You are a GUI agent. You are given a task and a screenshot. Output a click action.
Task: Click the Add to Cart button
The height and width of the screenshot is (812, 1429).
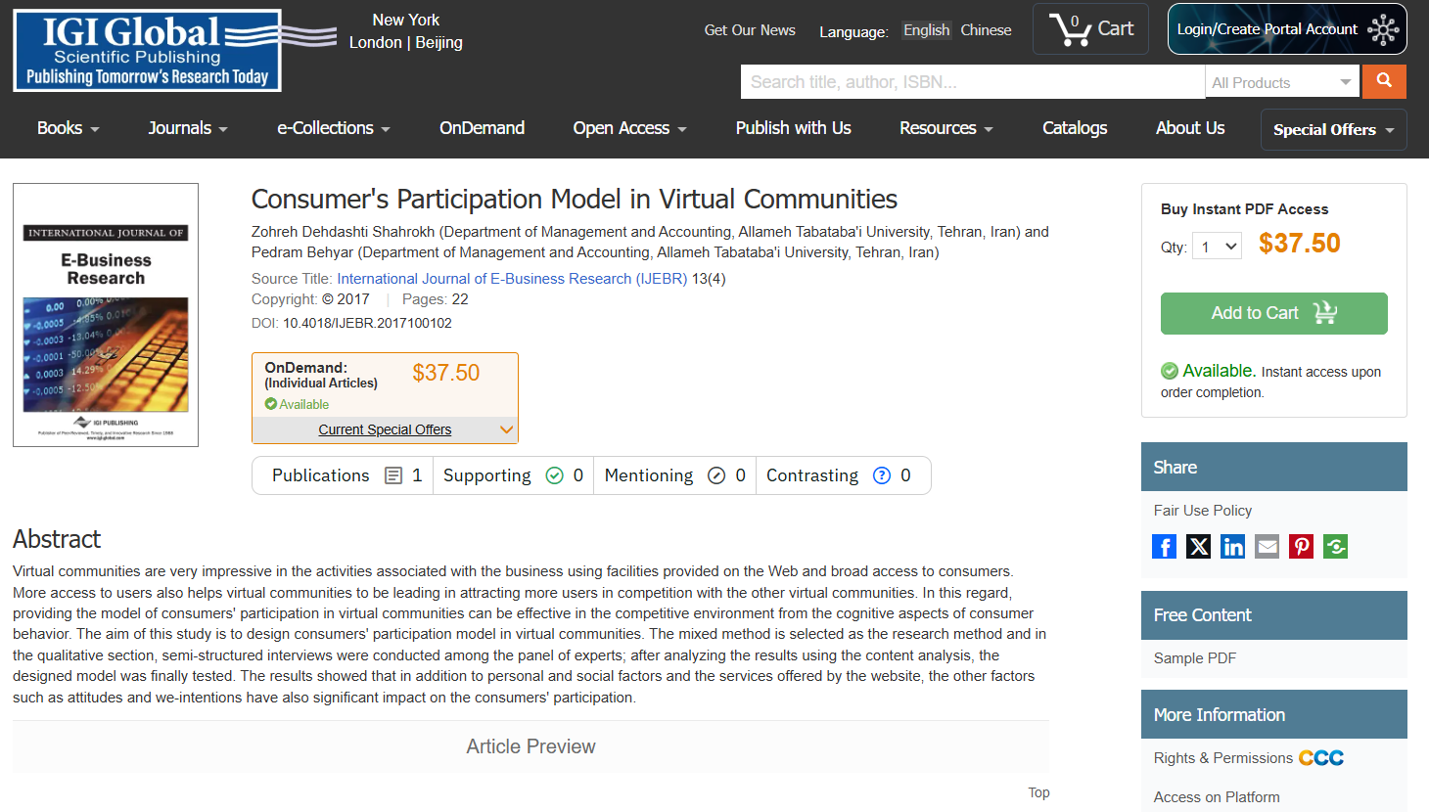[1273, 313]
